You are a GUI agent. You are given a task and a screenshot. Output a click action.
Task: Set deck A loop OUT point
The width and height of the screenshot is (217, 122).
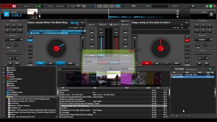pyautogui.click(x=17, y=63)
